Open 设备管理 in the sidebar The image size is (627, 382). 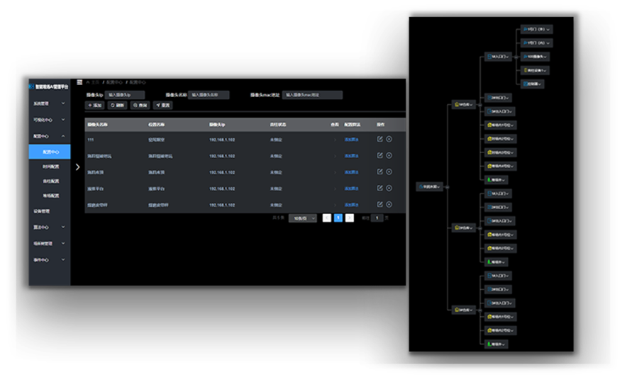43,211
